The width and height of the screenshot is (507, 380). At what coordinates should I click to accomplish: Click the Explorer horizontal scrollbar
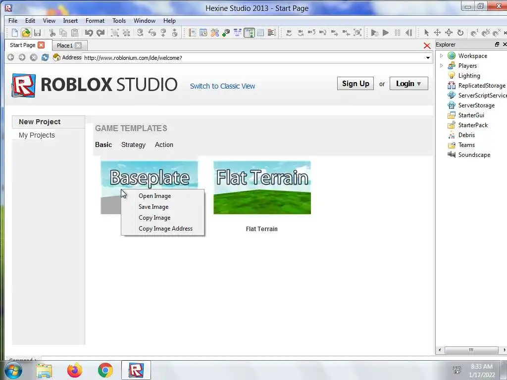[x=471, y=350]
